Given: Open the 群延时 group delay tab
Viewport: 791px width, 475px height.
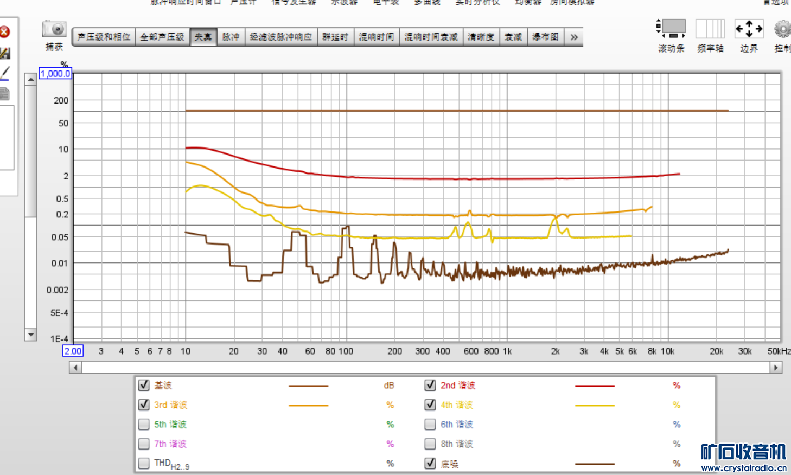Looking at the screenshot, I should (335, 37).
